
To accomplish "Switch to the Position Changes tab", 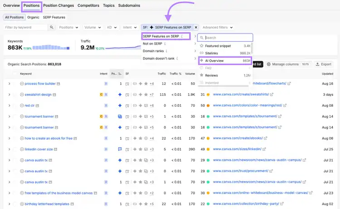I will click(x=58, y=5).
